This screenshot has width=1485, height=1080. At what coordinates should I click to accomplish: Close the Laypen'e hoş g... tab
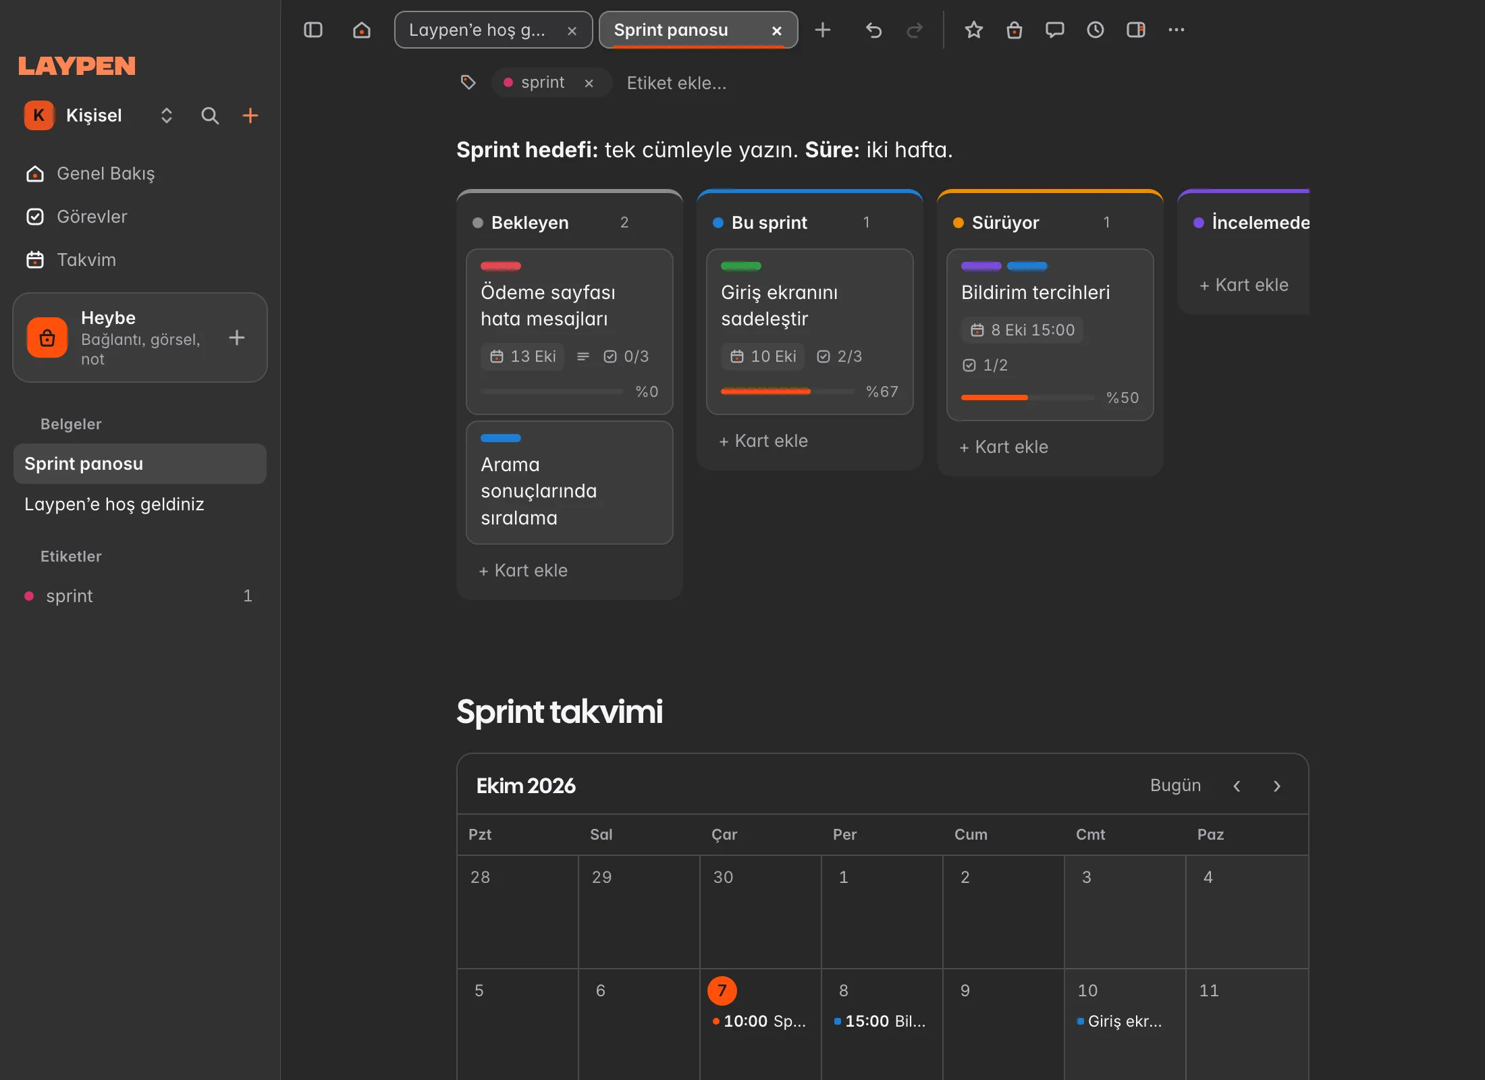coord(572,30)
